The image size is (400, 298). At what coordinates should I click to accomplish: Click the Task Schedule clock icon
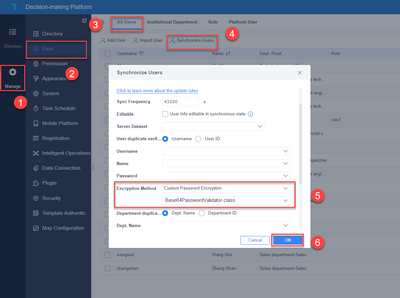pyautogui.click(x=36, y=108)
